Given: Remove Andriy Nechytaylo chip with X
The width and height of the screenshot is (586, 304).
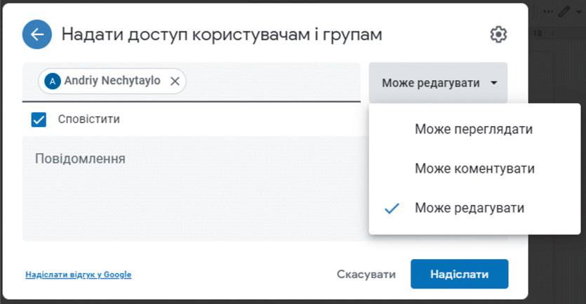Looking at the screenshot, I should (x=175, y=81).
